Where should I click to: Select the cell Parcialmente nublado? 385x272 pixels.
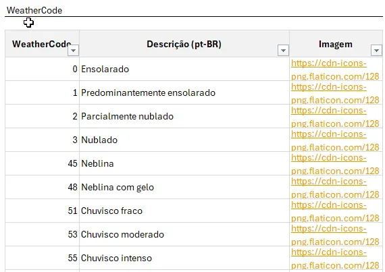pos(184,116)
